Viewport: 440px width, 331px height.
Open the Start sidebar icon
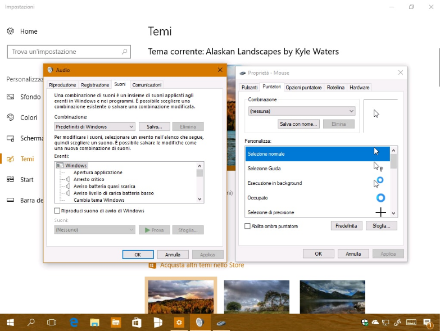point(10,179)
